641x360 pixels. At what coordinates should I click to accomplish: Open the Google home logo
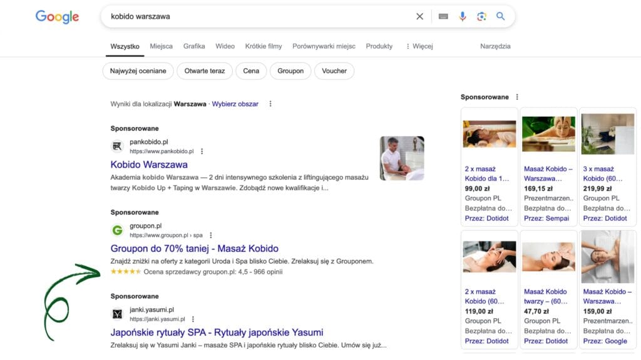[57, 17]
